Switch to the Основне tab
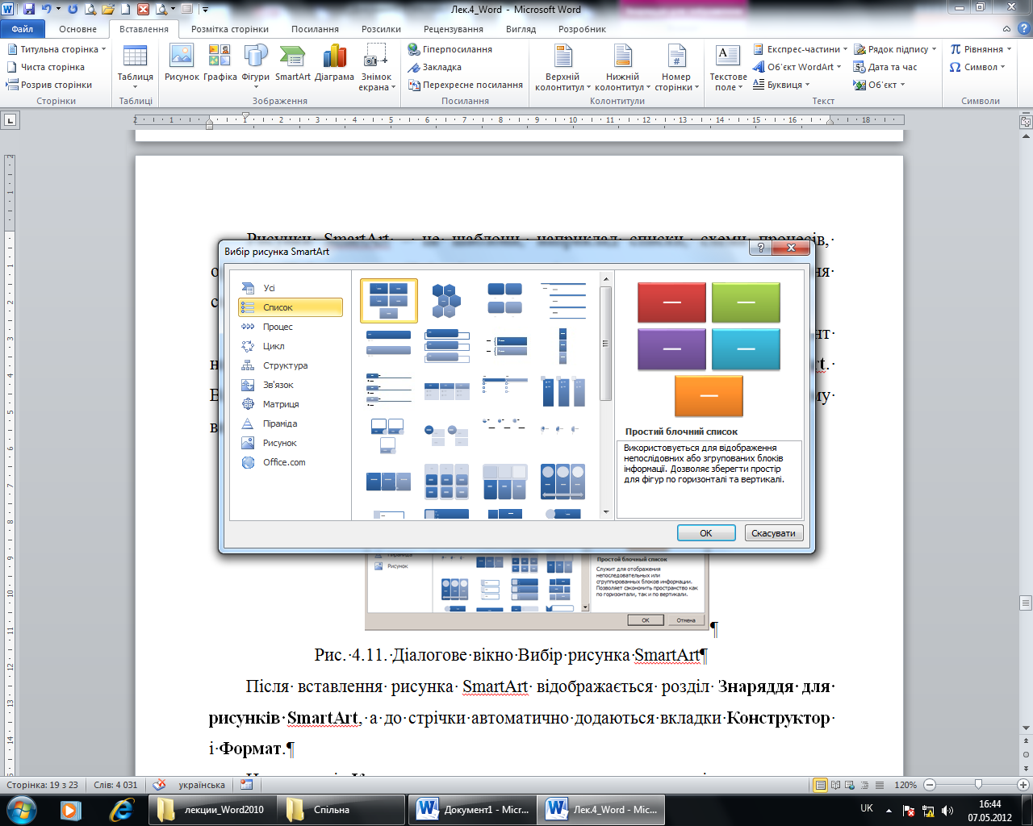1033x826 pixels. [x=77, y=29]
